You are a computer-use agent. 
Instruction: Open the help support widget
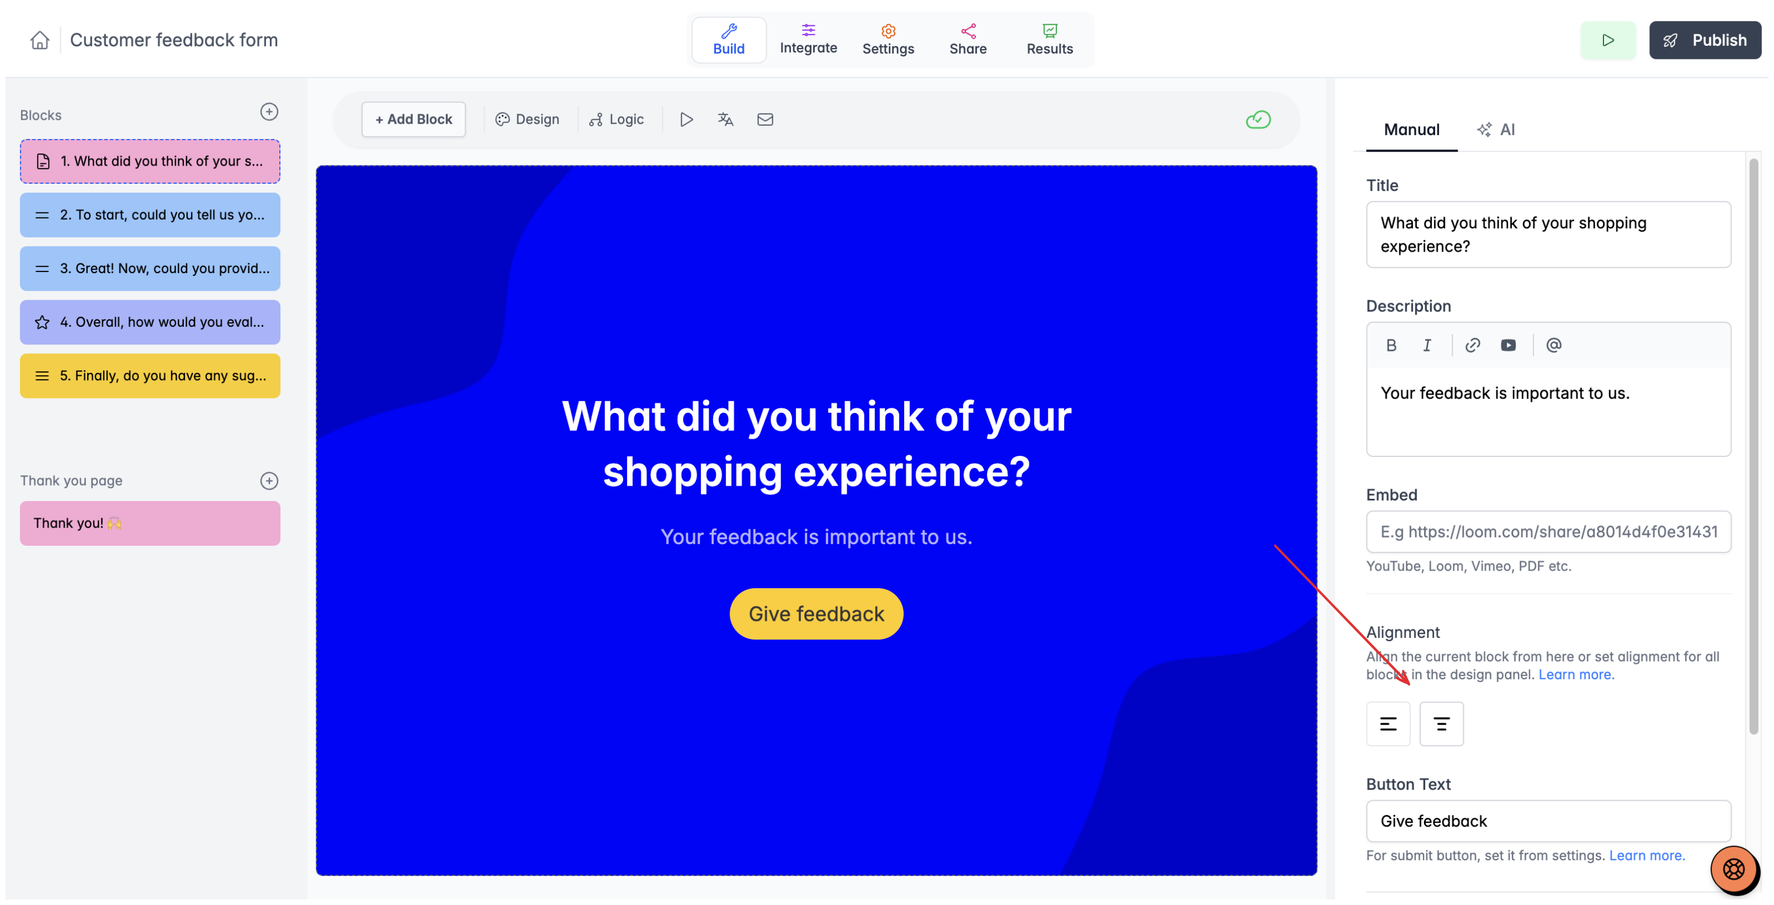pyautogui.click(x=1733, y=869)
